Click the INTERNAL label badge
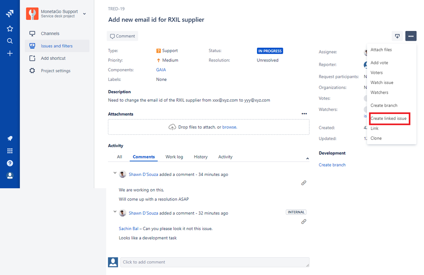The image size is (424, 275). [296, 212]
